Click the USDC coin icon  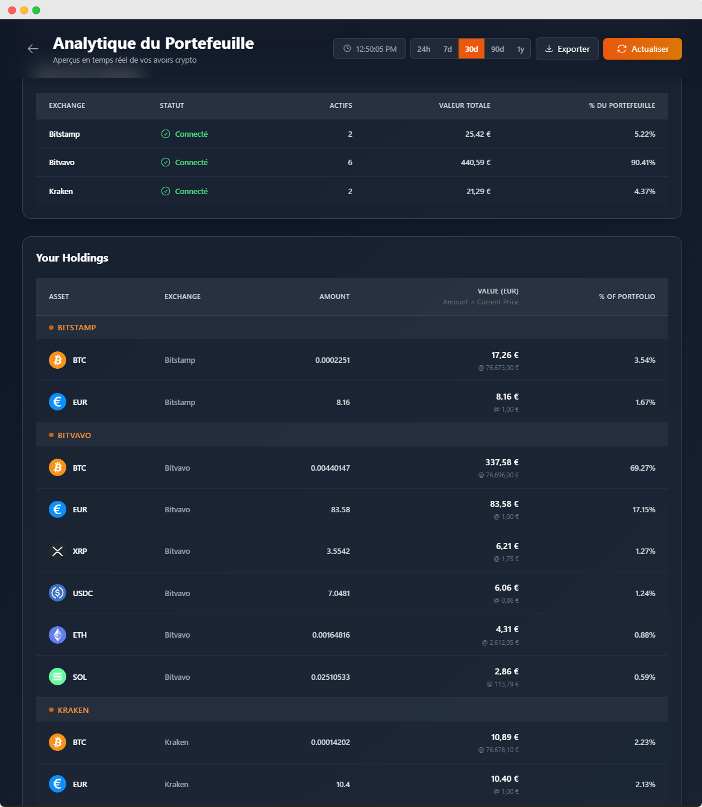(x=57, y=593)
